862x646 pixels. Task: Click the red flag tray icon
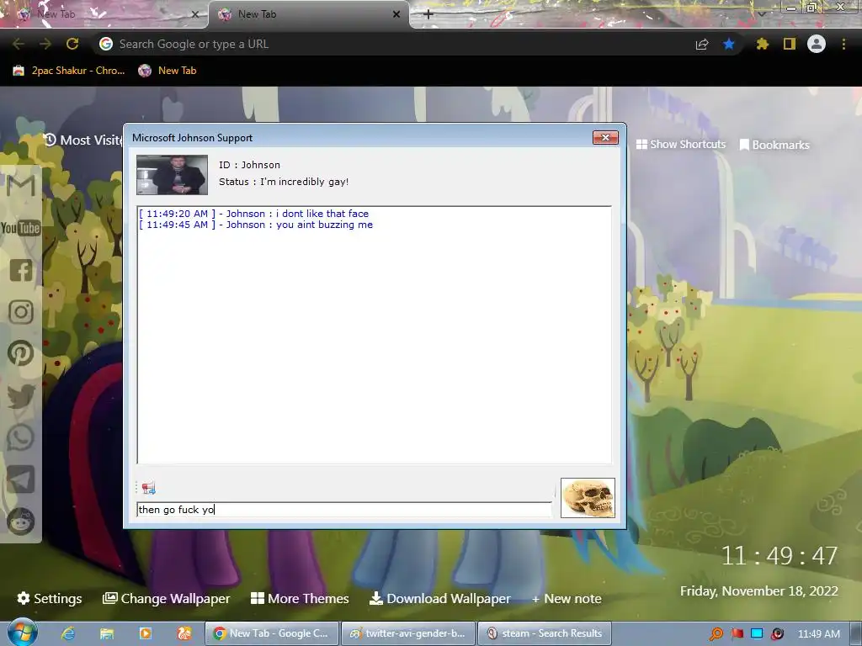[x=737, y=634]
